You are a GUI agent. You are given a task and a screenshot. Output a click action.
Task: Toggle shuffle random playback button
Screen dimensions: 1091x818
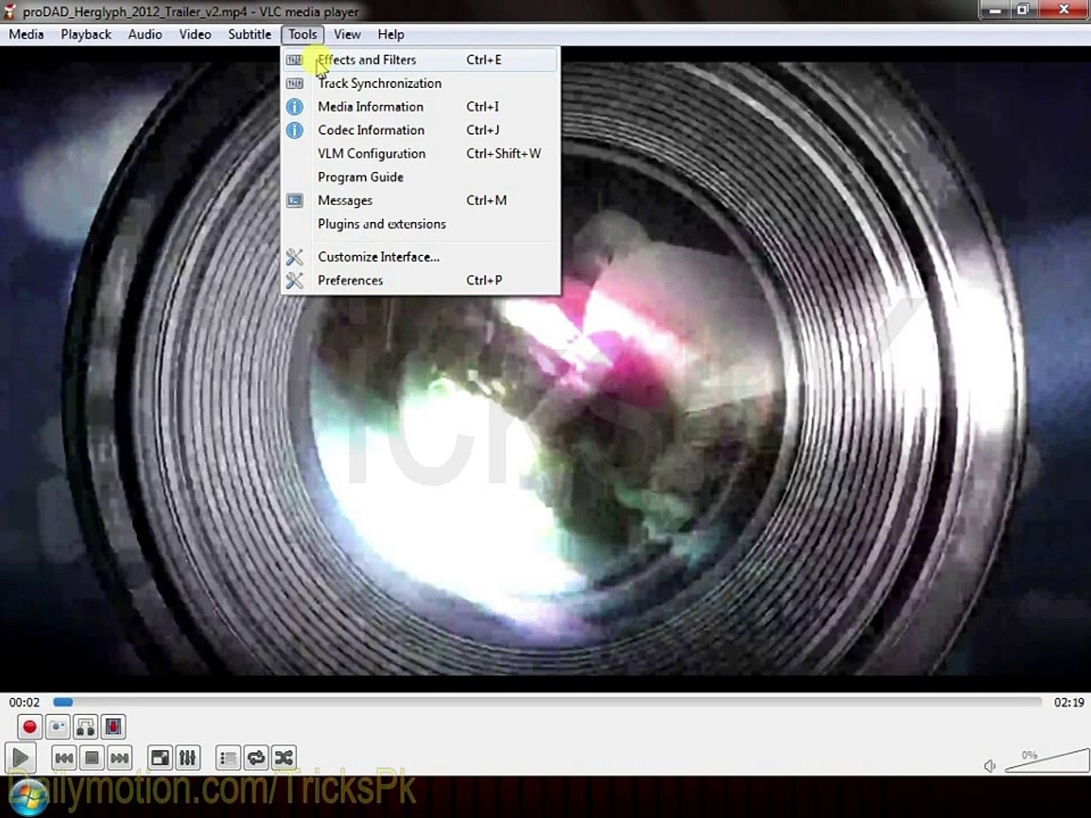(284, 757)
